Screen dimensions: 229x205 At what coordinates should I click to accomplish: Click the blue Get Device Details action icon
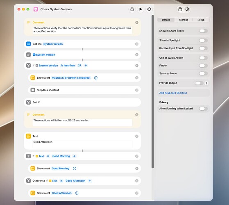(29, 44)
